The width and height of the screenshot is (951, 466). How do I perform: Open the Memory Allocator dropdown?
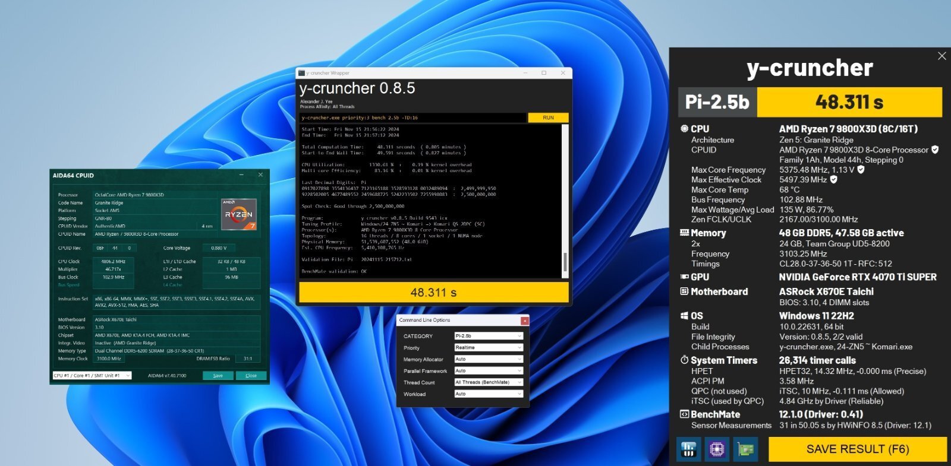click(488, 359)
